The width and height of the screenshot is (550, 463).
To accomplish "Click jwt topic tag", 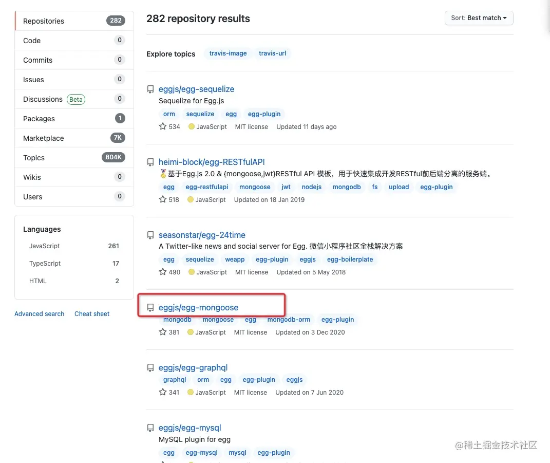I will point(286,187).
